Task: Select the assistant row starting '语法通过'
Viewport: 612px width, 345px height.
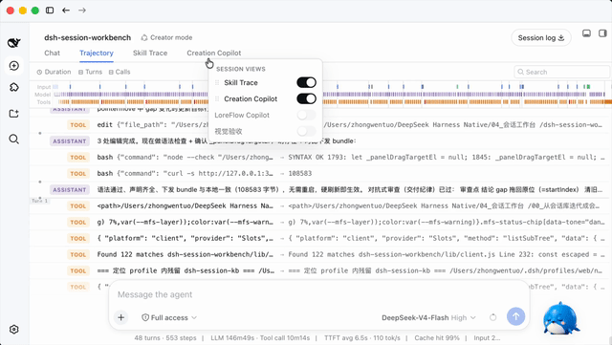Action: coord(320,189)
